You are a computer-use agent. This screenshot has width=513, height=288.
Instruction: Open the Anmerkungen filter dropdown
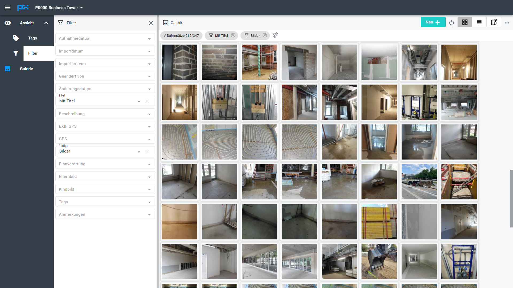(x=105, y=214)
